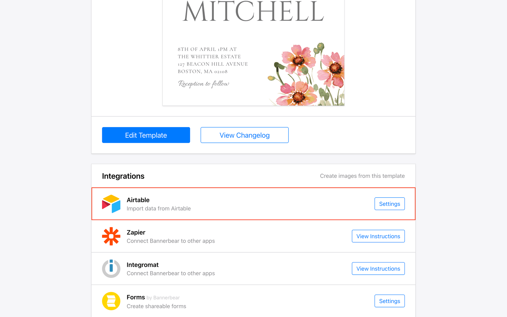The width and height of the screenshot is (507, 317).
Task: Open the View Changelog button
Action: [244, 135]
